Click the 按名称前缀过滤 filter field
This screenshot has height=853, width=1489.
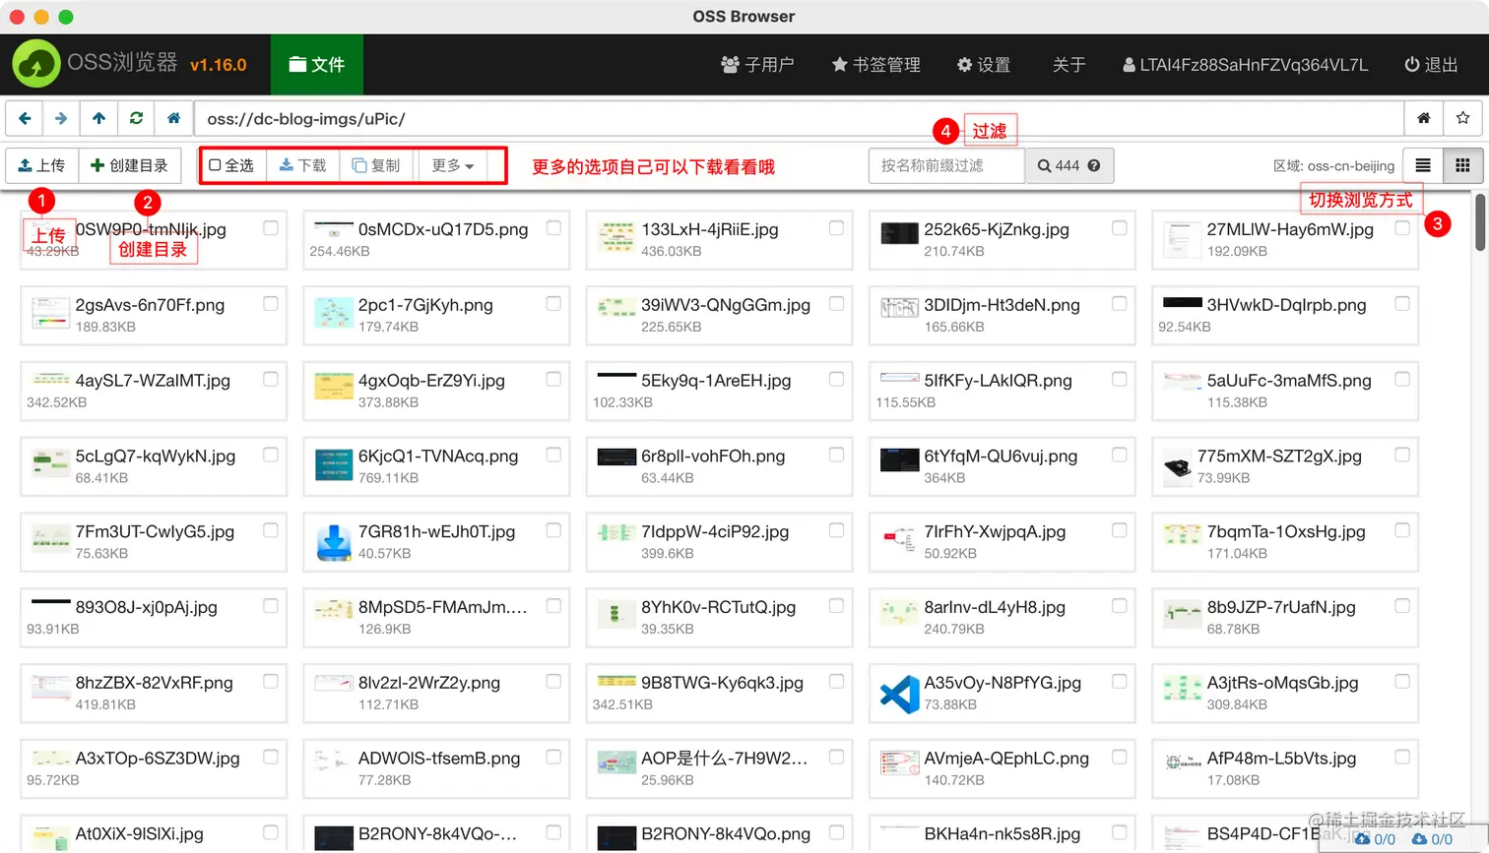coord(945,165)
